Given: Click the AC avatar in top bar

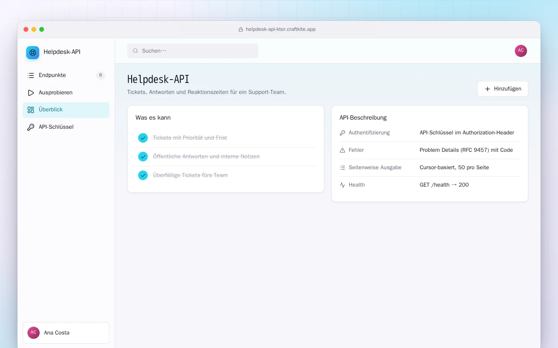Looking at the screenshot, I should [521, 51].
